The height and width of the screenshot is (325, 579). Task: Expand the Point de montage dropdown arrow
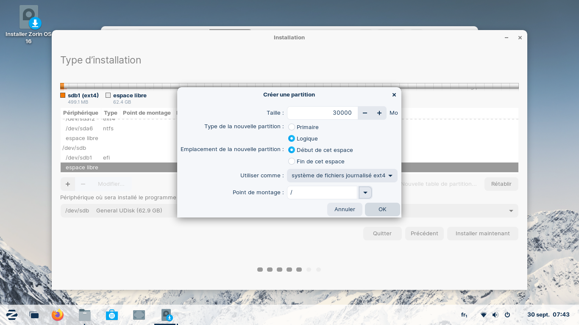click(365, 193)
